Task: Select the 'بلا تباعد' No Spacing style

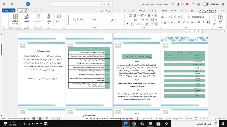Action: click(96, 20)
